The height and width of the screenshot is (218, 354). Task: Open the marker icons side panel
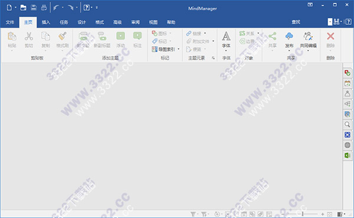348,73
